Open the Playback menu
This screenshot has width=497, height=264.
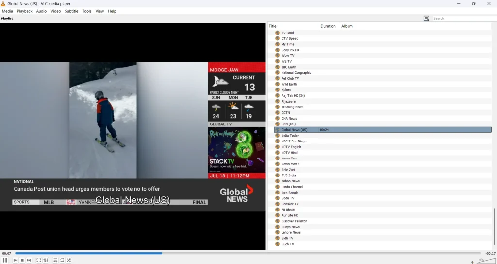point(24,11)
